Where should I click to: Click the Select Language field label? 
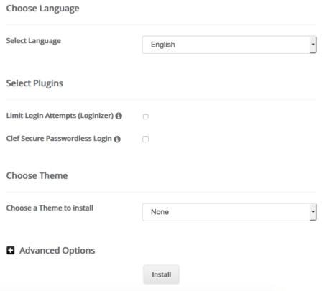(x=34, y=41)
